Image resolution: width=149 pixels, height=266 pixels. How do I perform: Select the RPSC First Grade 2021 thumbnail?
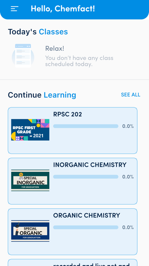(30, 130)
